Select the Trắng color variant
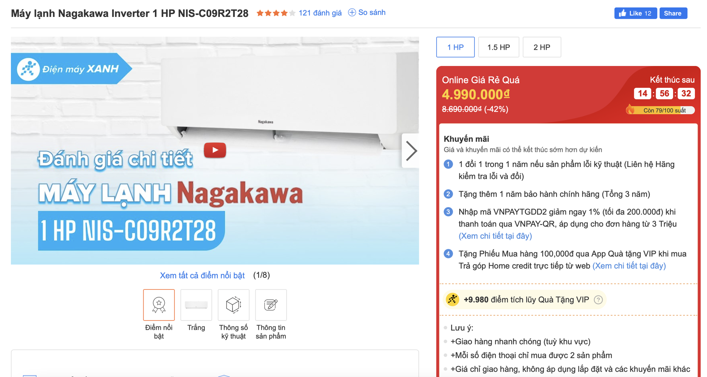 (x=196, y=304)
